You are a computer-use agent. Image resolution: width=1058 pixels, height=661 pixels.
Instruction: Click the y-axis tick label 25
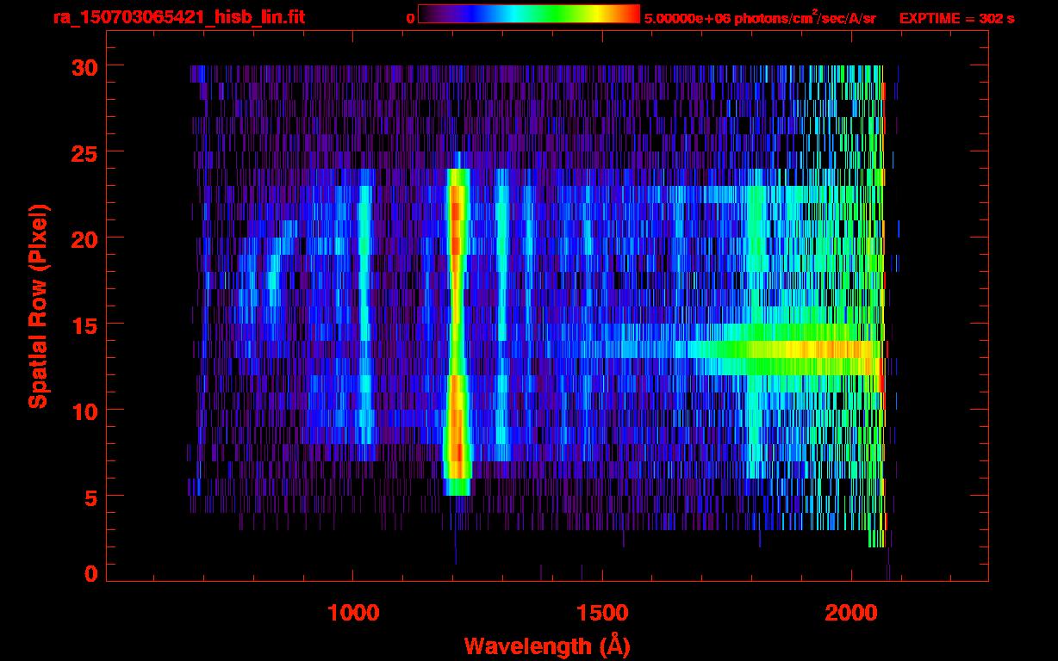84,152
